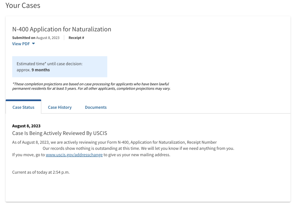Open the www.uscis.gov/addresschange link
The image size is (298, 210).
(x=74, y=155)
